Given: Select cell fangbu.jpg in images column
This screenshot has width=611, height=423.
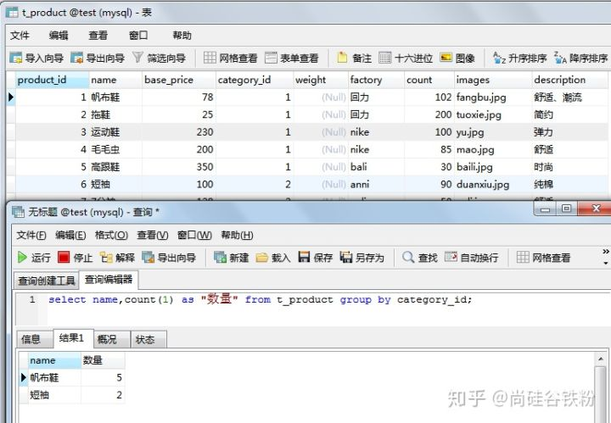Looking at the screenshot, I should 493,97.
